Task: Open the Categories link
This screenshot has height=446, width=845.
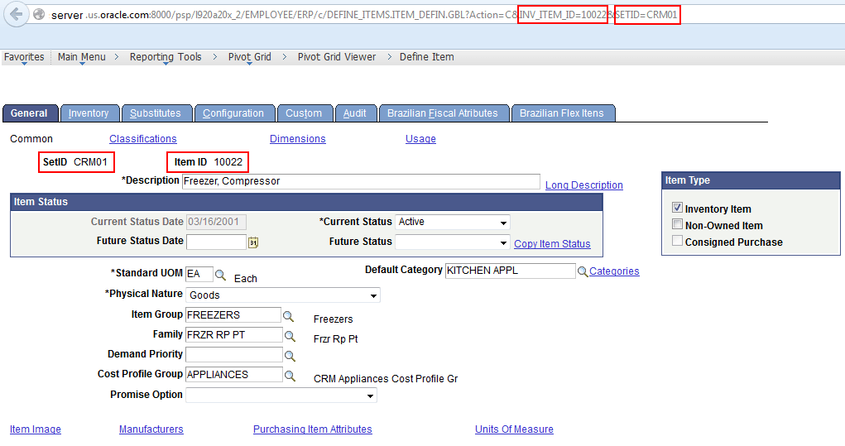Action: (614, 271)
